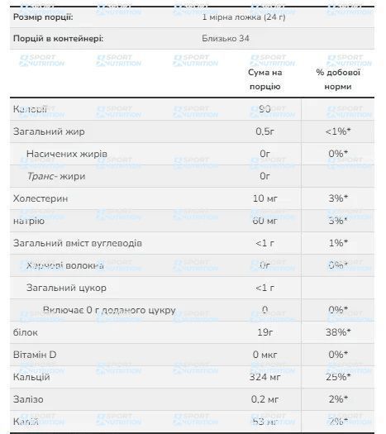Image resolution: width=386 pixels, height=434 pixels.
Task: Click the '38%*' protein daily value
Action: pos(338,332)
